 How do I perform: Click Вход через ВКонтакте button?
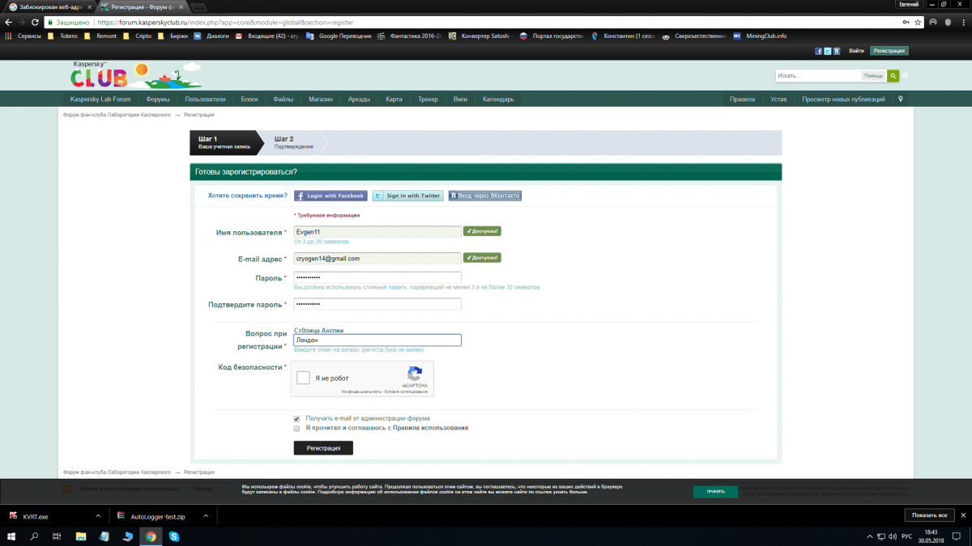484,196
